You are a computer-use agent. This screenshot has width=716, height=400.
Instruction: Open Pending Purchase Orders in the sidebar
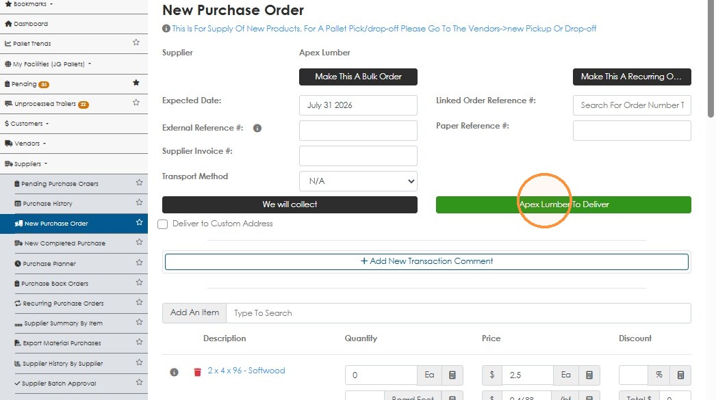(60, 184)
